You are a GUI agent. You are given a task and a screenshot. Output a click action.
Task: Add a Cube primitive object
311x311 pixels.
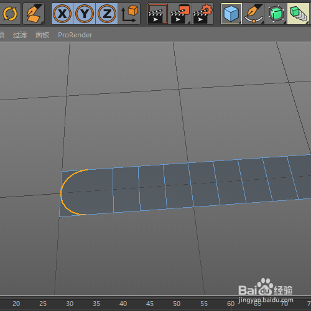[x=231, y=14]
